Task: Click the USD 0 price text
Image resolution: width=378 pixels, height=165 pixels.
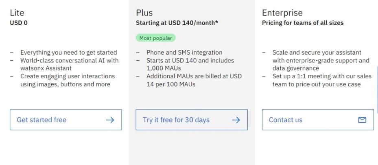Action: pos(19,23)
